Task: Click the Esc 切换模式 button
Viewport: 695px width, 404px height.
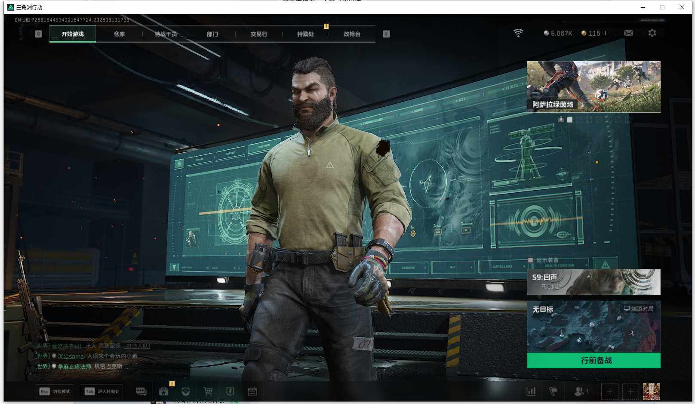Action: (x=55, y=391)
